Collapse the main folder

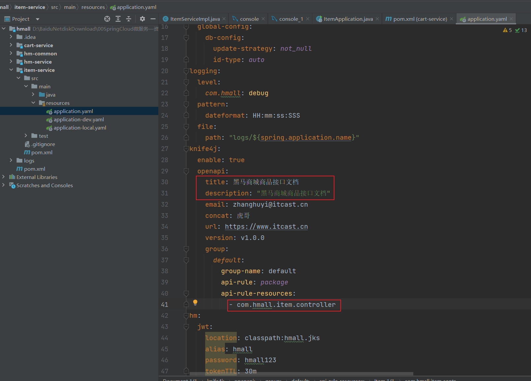click(x=26, y=86)
